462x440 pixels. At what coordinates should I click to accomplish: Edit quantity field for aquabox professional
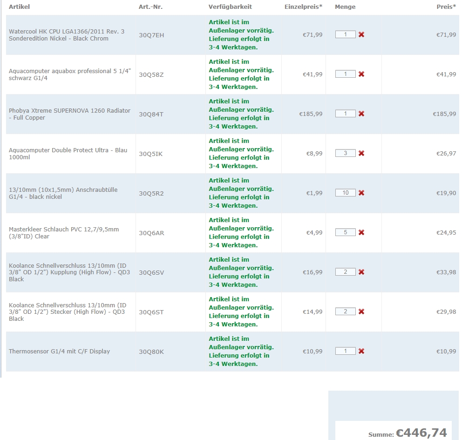[x=345, y=74]
